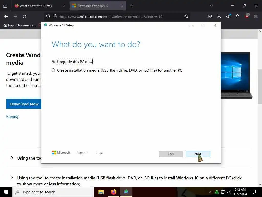262x197 pixels.
Task: Bookmark this page with the star
Action: (186, 16)
